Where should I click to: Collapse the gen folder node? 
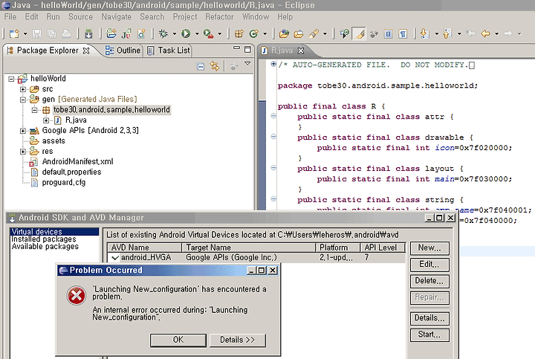tap(23, 100)
